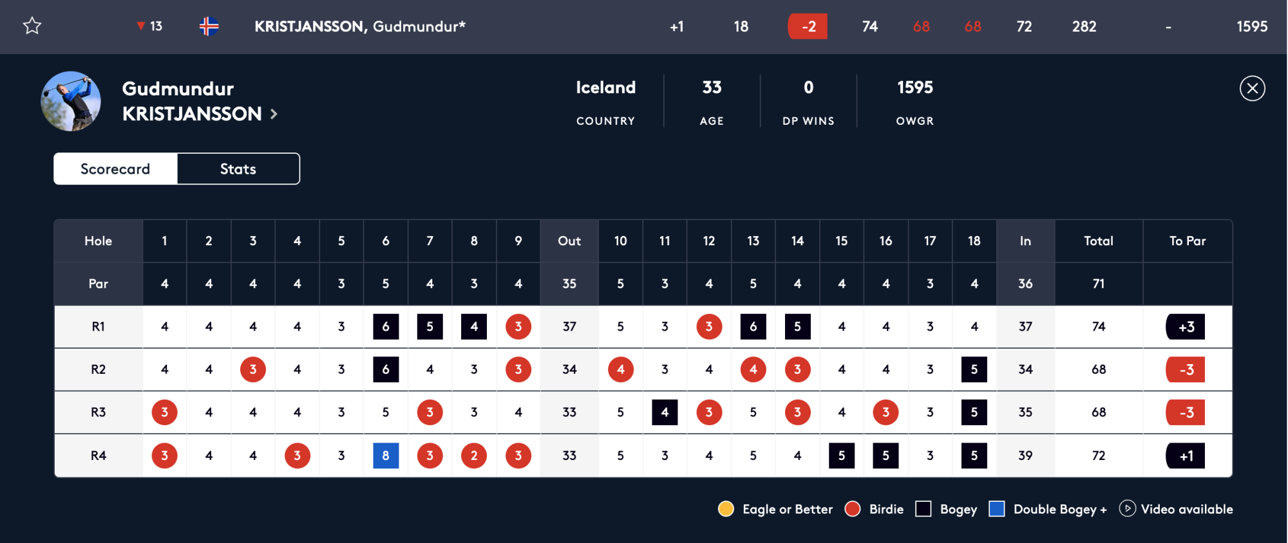Click the player name KRISTJANSSON, Gudmundur row
The image size is (1288, 543).
[359, 26]
